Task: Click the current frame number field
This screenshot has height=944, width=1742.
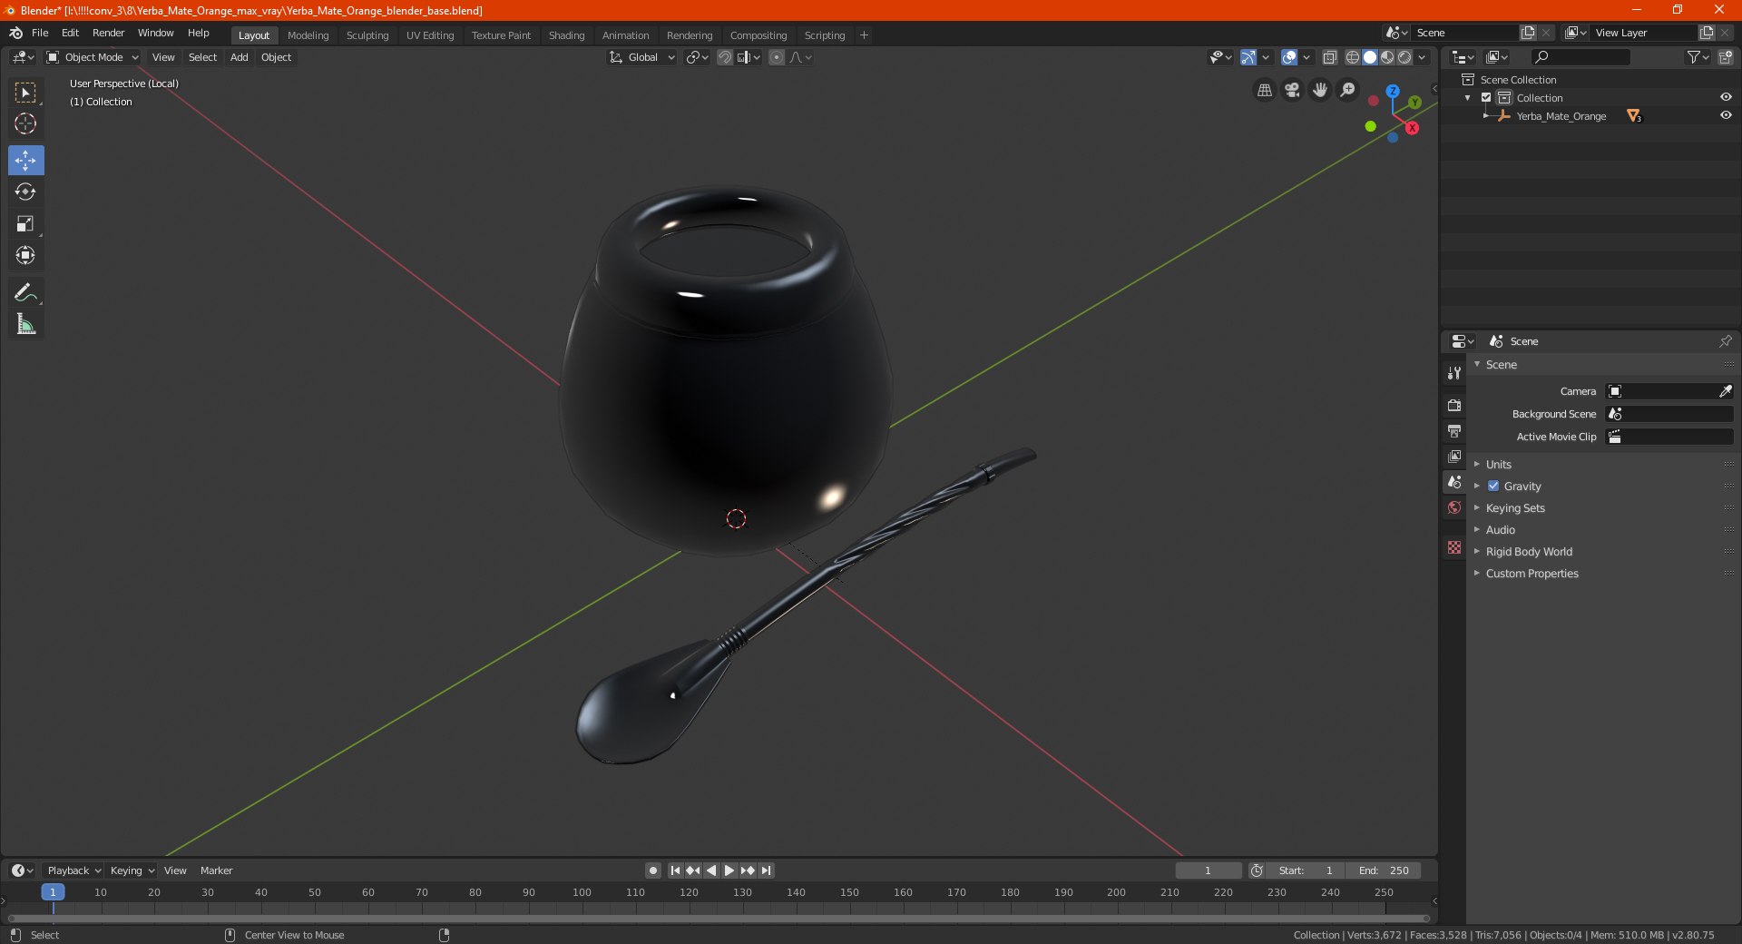Action: tap(1209, 870)
